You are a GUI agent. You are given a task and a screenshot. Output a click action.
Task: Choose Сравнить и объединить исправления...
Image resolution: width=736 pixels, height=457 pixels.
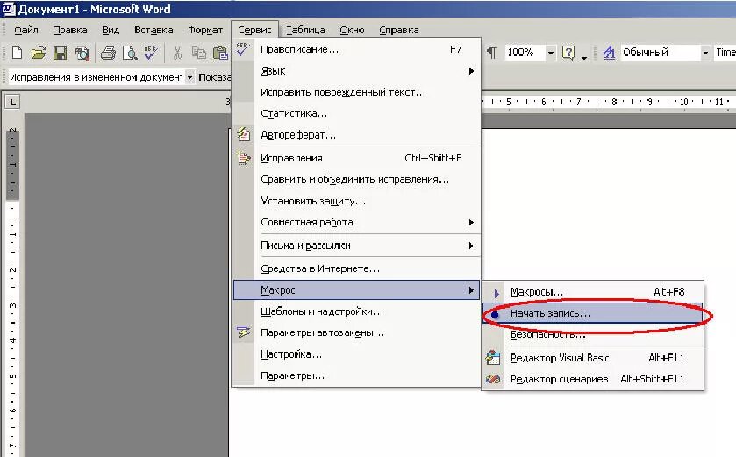point(357,180)
